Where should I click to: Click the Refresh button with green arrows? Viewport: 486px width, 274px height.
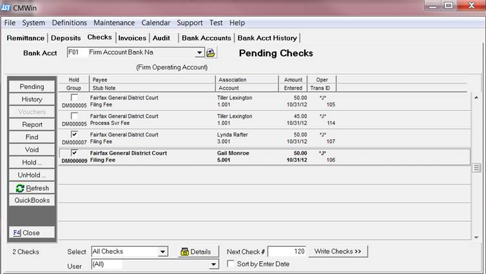32,188
